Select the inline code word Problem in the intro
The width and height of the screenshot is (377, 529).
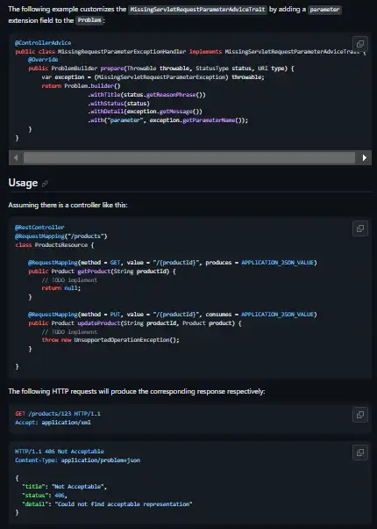(x=89, y=20)
